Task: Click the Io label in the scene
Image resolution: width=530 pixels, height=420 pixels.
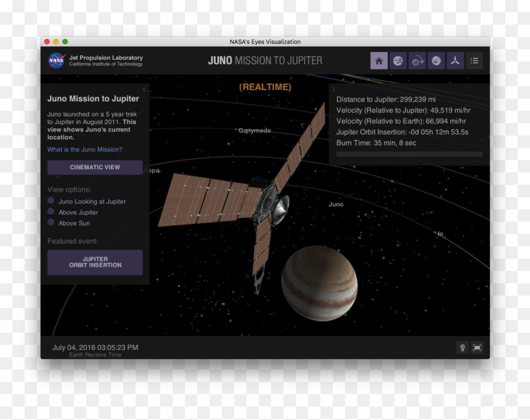Action: (441, 234)
